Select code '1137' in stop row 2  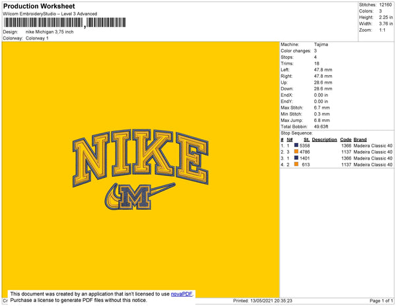(346, 152)
